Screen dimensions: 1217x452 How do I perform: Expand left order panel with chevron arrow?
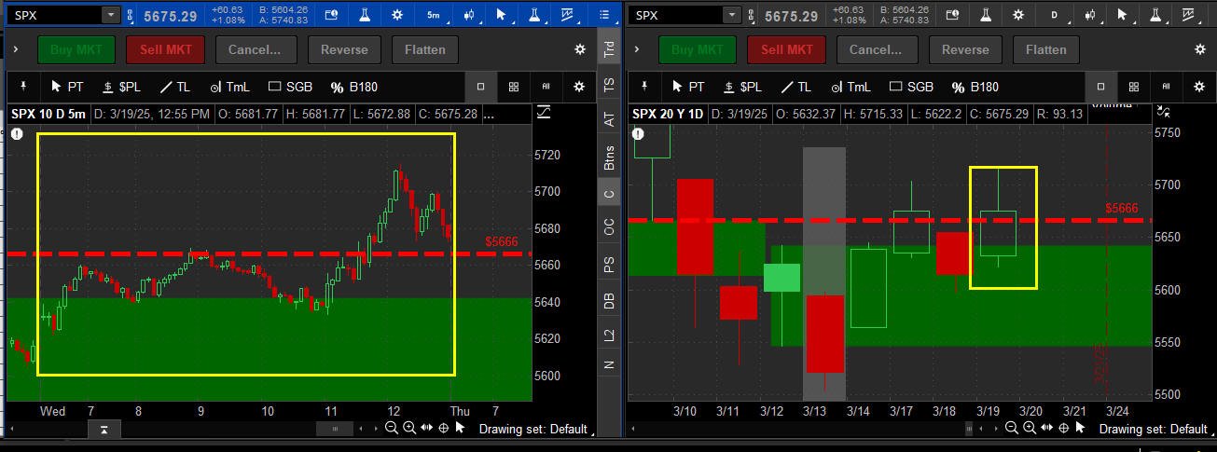(x=17, y=49)
